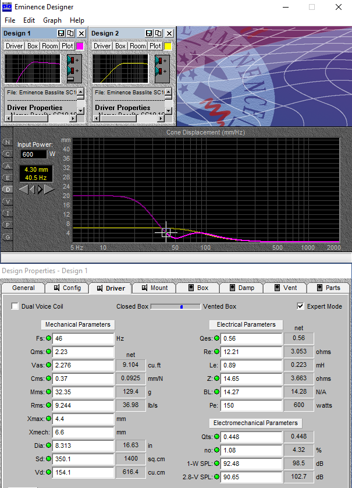Switch to the Parts tab
The width and height of the screenshot is (352, 488).
coord(328,288)
